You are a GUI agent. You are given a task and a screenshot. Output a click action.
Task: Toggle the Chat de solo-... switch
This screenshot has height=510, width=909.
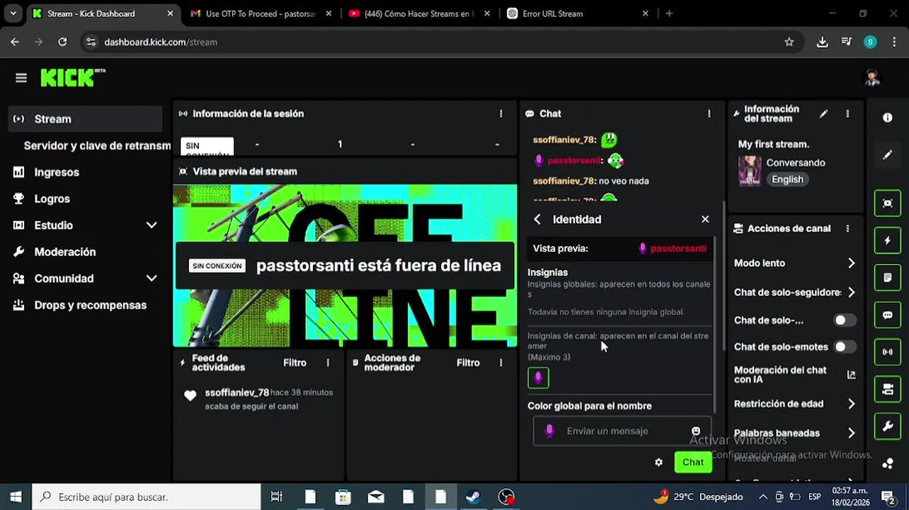click(x=845, y=320)
